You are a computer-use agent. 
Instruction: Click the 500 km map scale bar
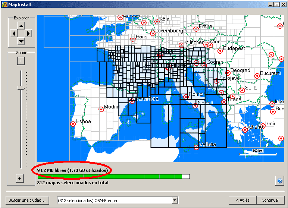coord(258,152)
